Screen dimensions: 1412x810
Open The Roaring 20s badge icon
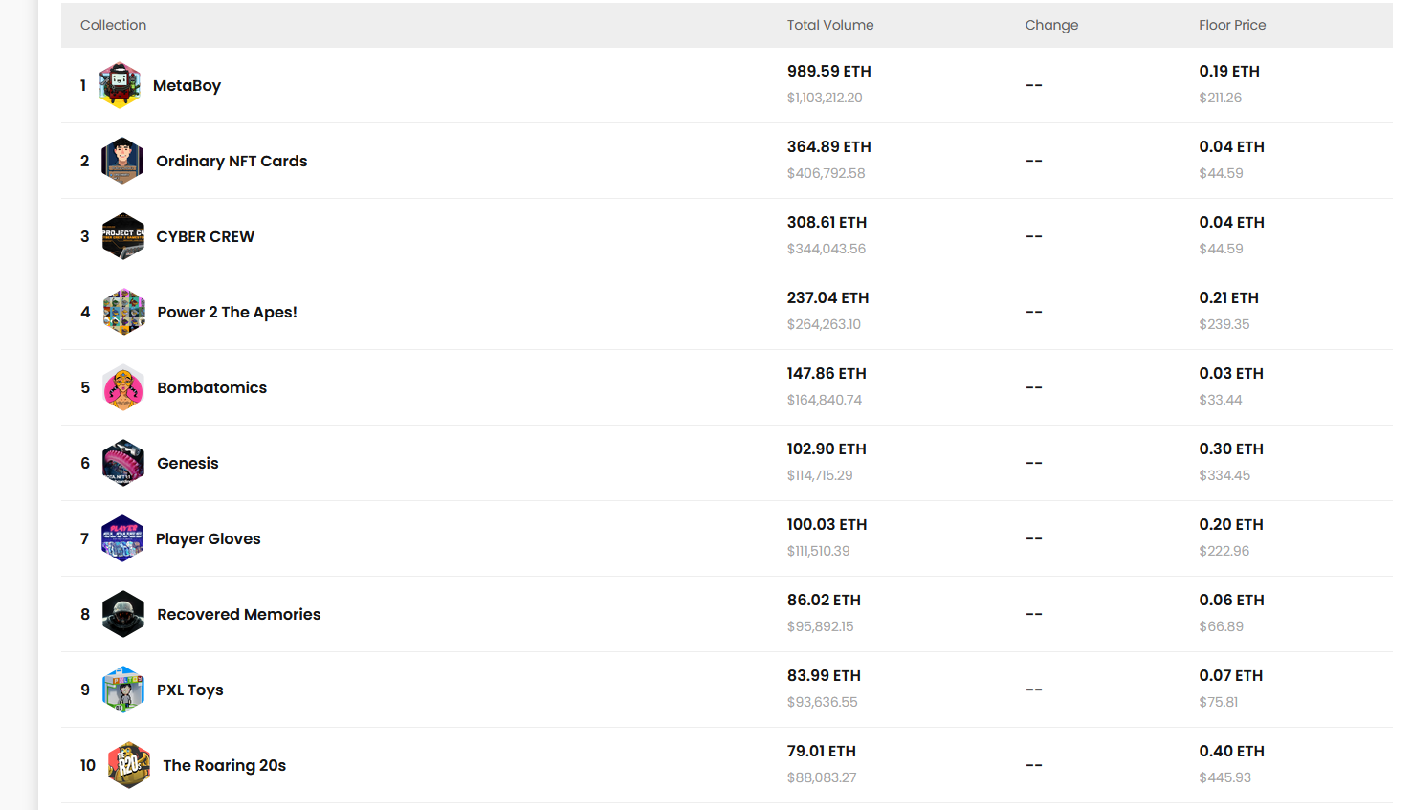(x=128, y=765)
